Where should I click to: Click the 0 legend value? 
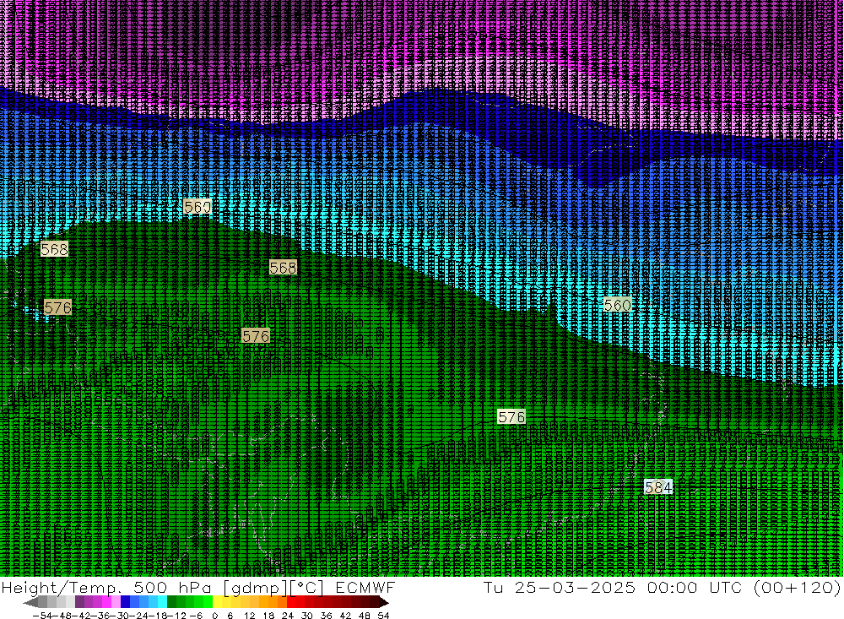(214, 616)
